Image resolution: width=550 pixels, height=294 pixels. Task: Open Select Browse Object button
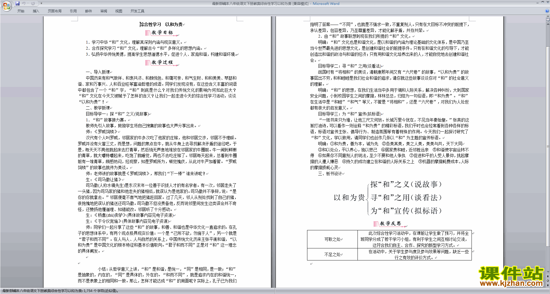coord(548,281)
